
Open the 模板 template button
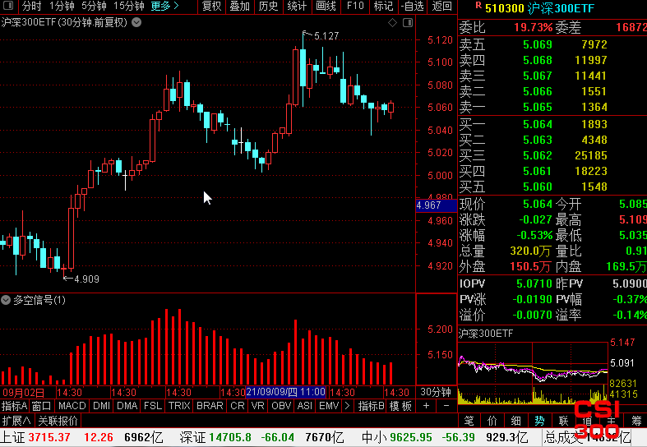click(400, 406)
